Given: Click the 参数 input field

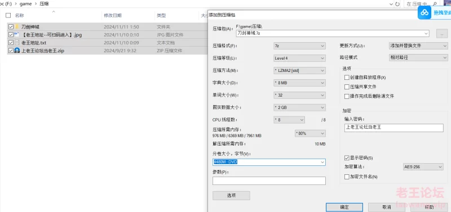Looking at the screenshot, I should point(269,181).
